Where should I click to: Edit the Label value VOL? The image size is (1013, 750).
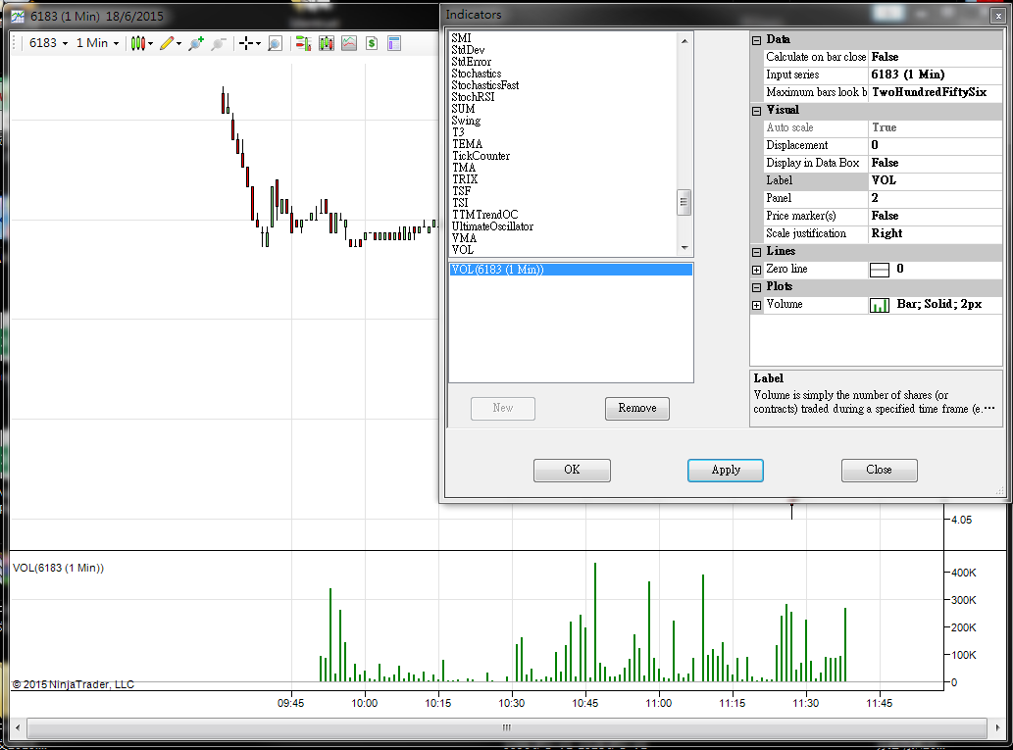tap(935, 180)
